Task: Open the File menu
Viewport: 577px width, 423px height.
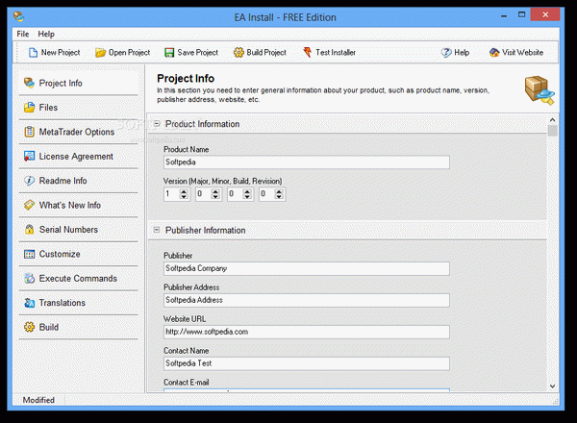Action: [23, 34]
